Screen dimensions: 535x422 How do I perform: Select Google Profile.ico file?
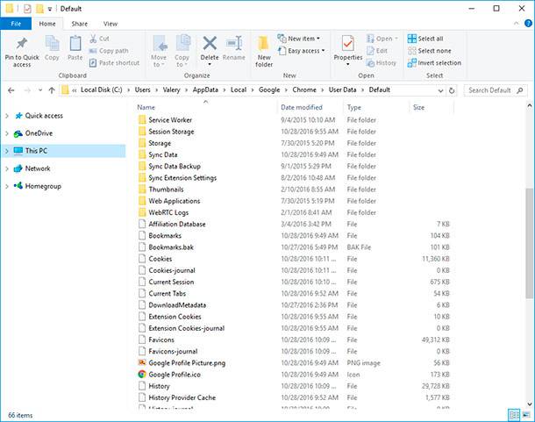[175, 375]
